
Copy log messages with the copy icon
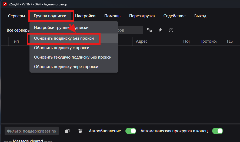point(67,131)
